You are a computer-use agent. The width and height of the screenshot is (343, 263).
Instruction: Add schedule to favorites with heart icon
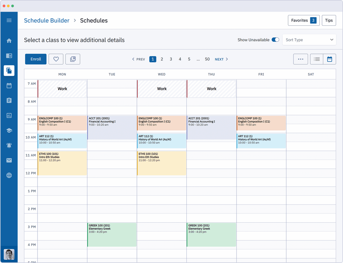click(x=56, y=59)
